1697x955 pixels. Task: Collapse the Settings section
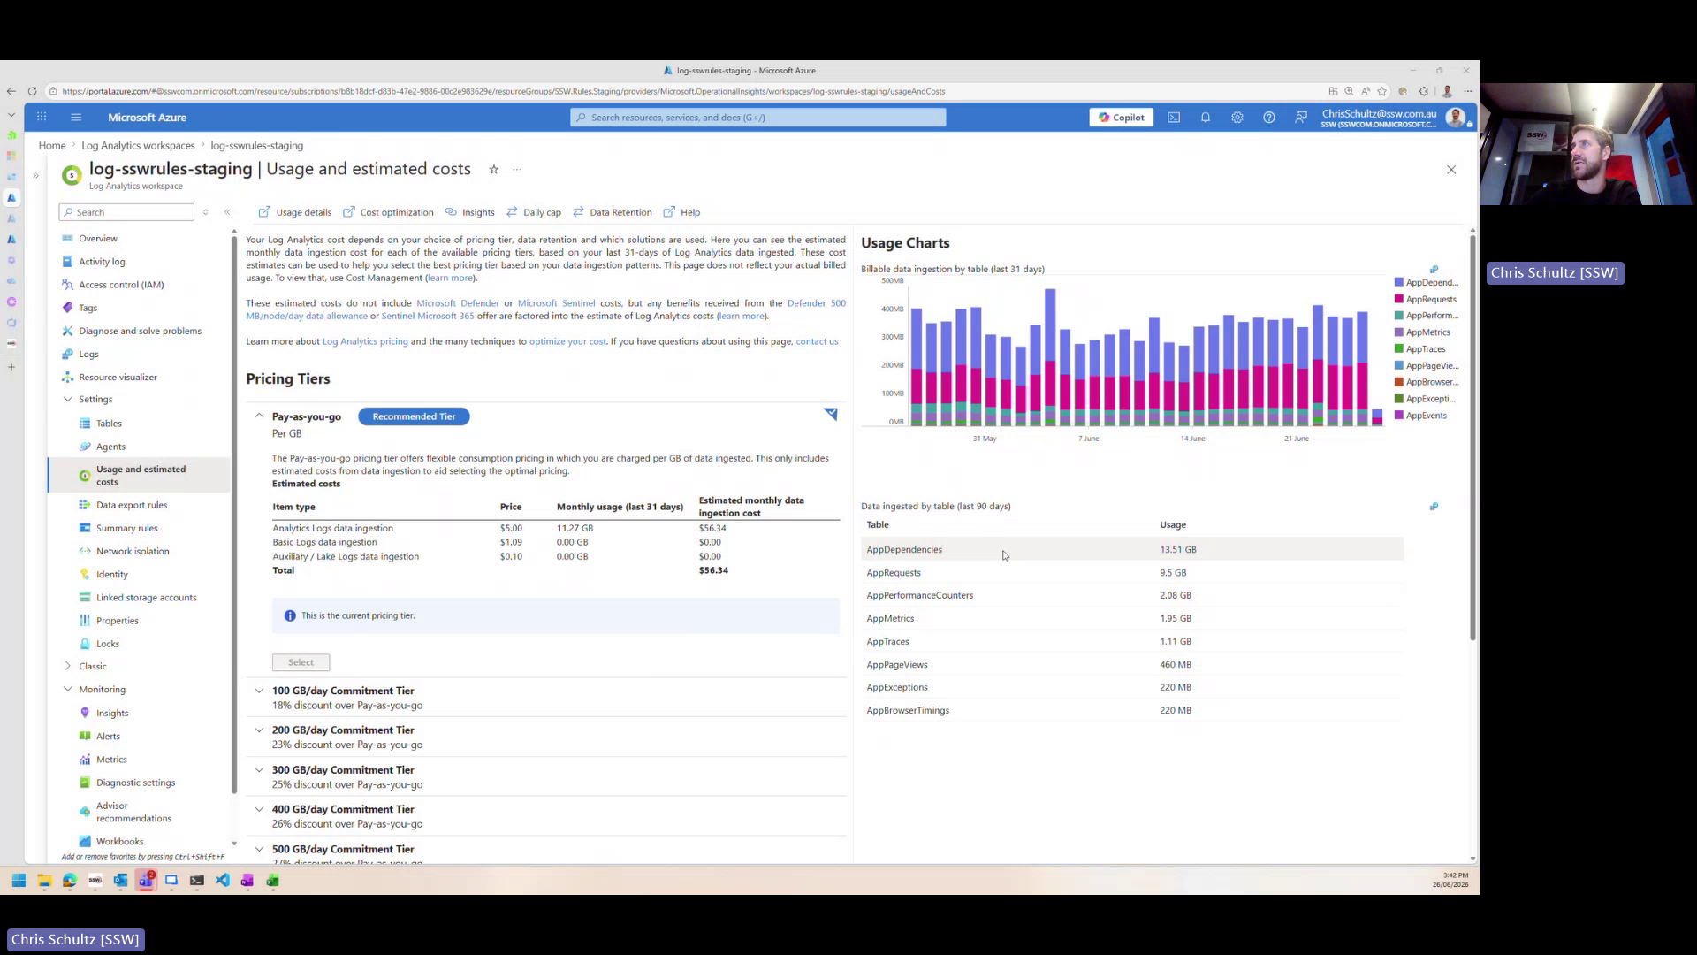click(x=68, y=400)
